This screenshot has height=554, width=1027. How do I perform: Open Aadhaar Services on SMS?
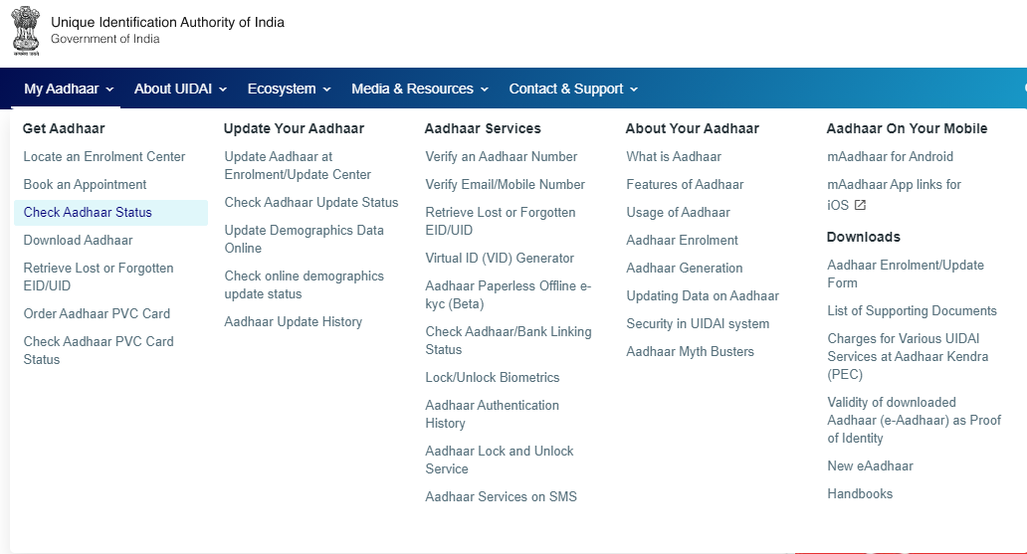click(501, 496)
